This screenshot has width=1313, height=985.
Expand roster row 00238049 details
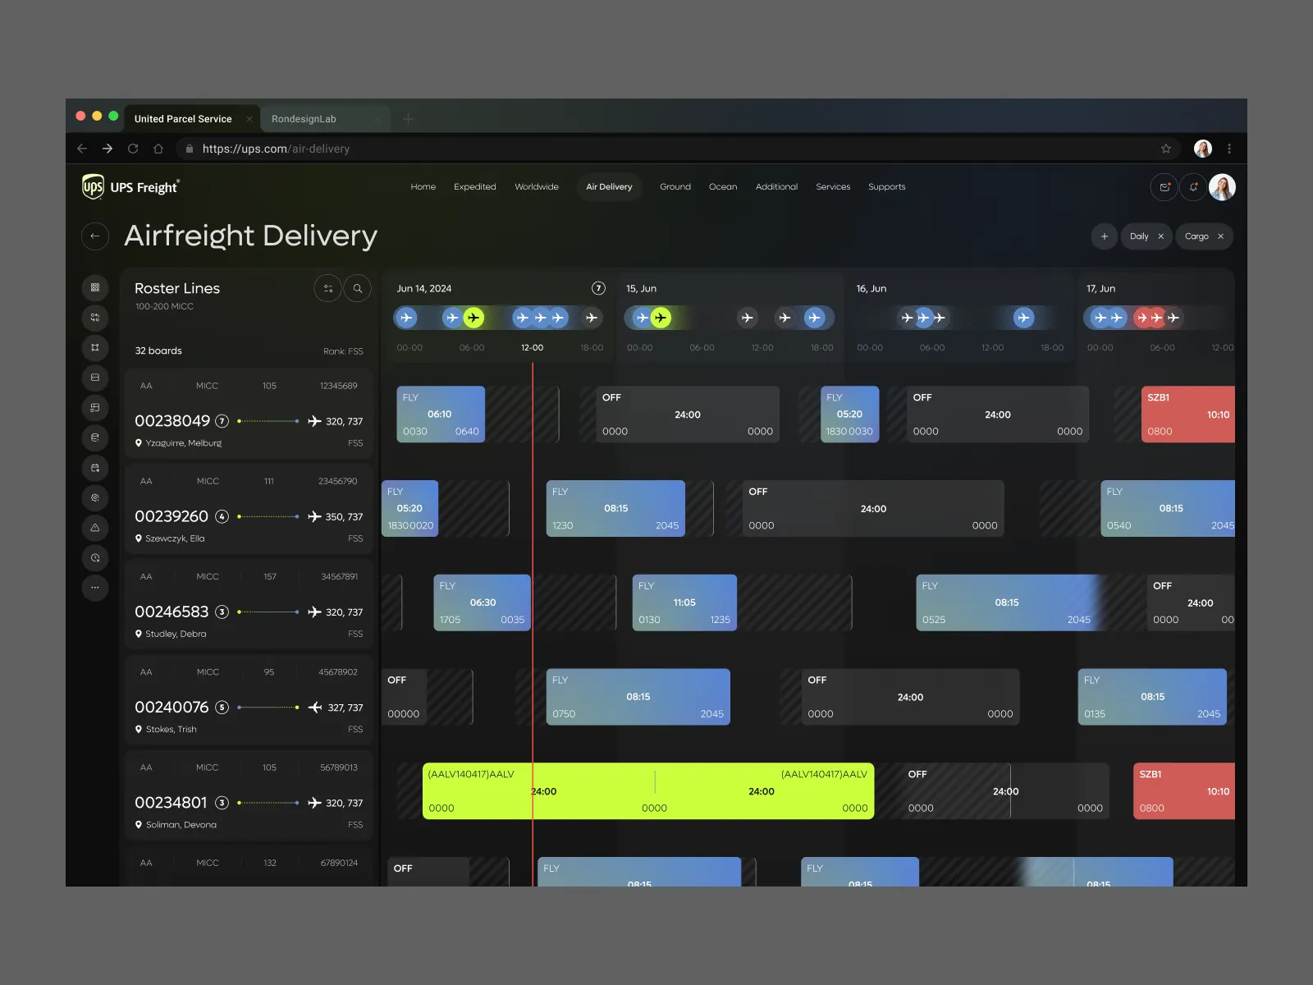pyautogui.click(x=222, y=421)
